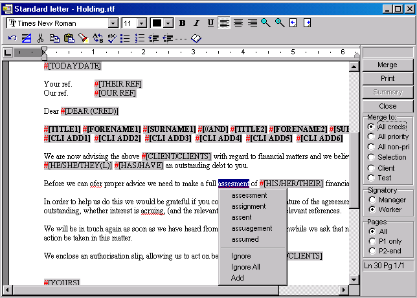Cut selection with scissors icon
Viewport: 417px width, 298px height.
tap(40, 38)
